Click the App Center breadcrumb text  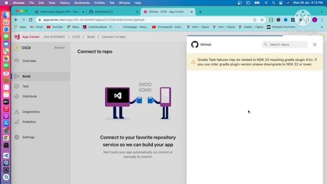click(31, 37)
